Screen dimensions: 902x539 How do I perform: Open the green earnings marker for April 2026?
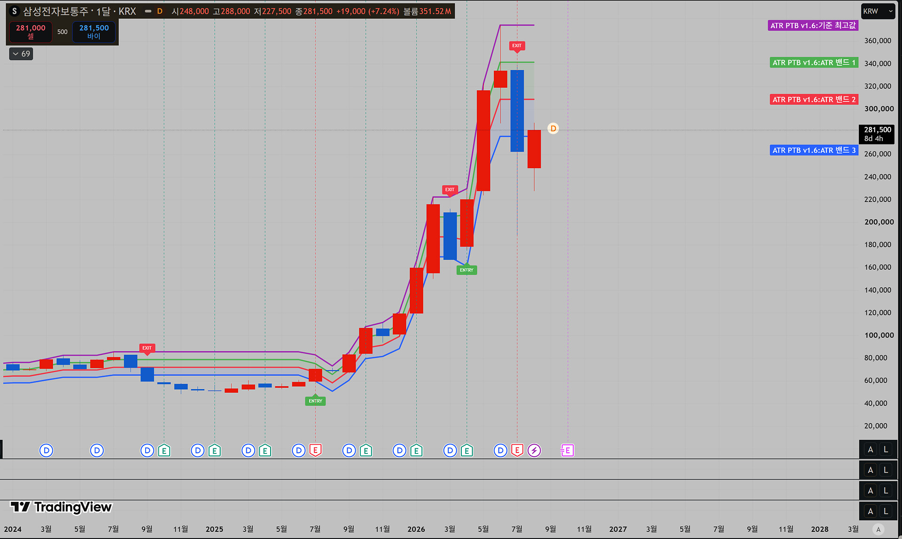[x=467, y=451]
